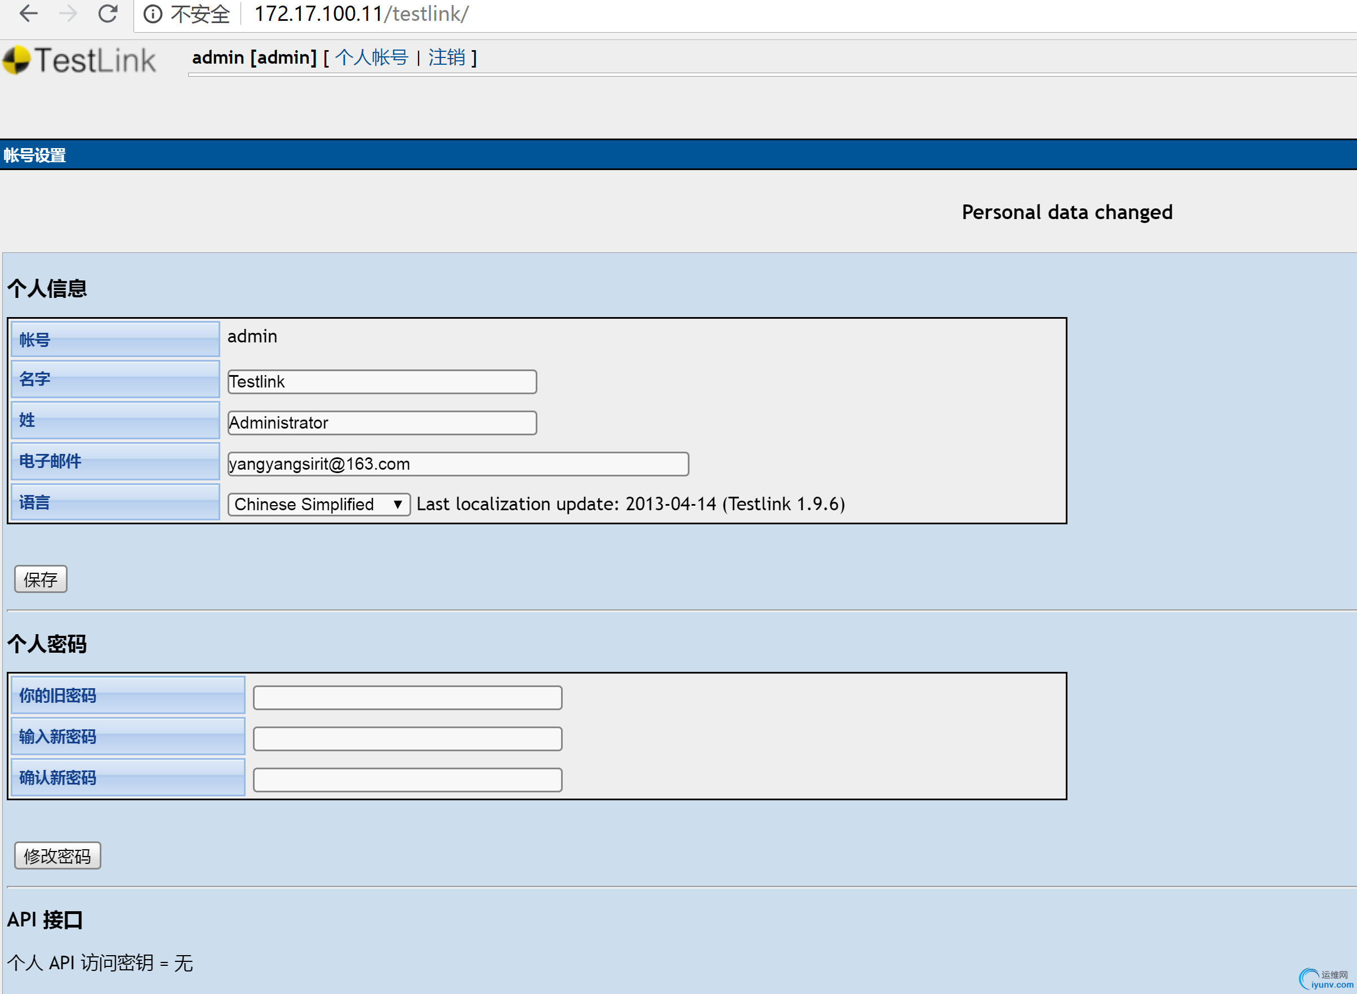Click the 'admin [admin]' user label
The width and height of the screenshot is (1357, 994).
pyautogui.click(x=254, y=58)
